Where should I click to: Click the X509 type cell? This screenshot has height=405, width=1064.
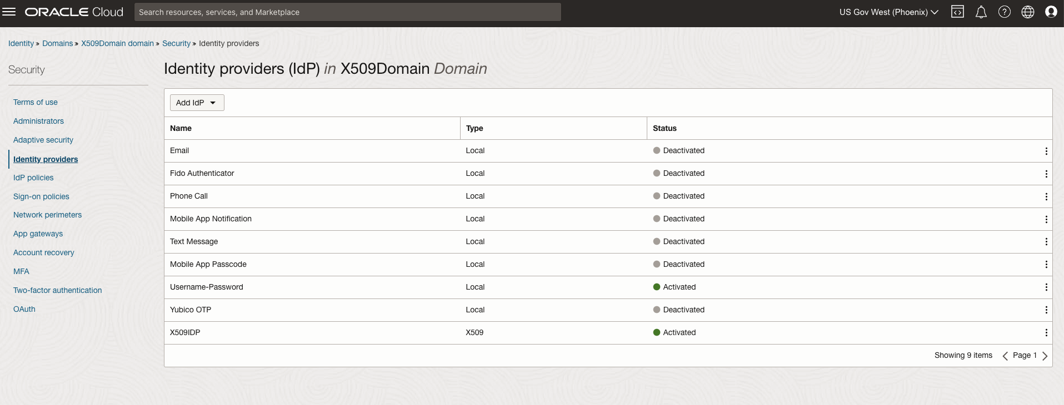tap(474, 332)
